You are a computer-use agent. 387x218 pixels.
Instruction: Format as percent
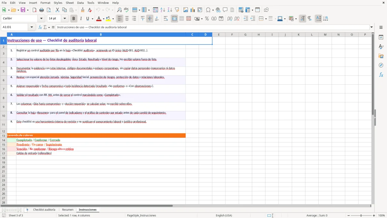207,19
